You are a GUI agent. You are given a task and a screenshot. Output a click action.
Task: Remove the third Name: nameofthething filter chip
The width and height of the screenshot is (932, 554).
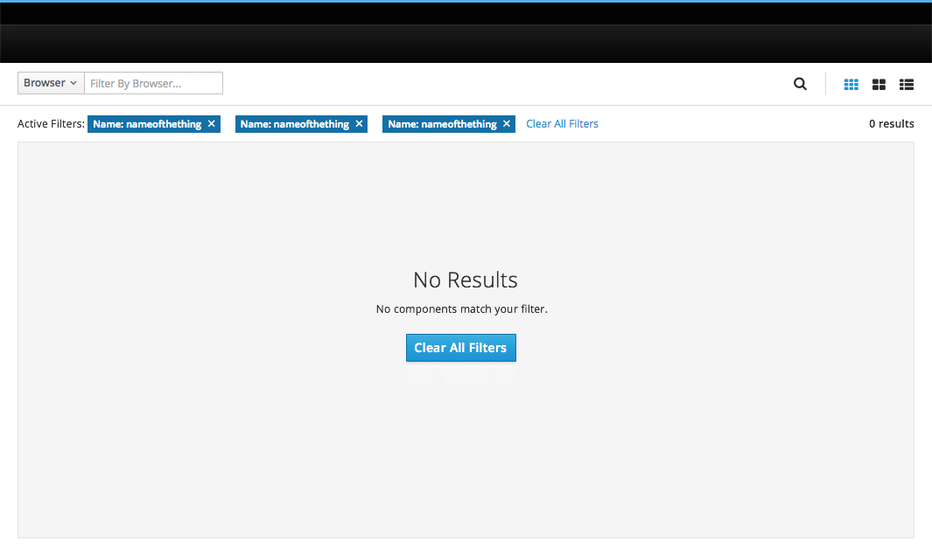pyautogui.click(x=507, y=123)
